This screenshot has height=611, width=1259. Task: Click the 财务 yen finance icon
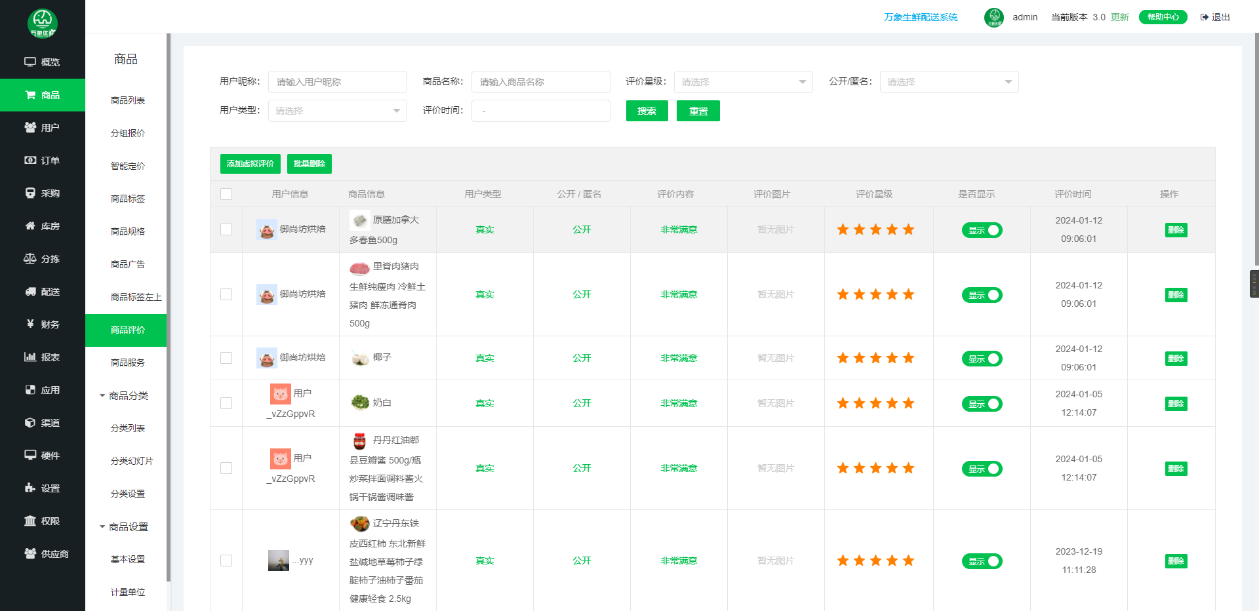30,324
